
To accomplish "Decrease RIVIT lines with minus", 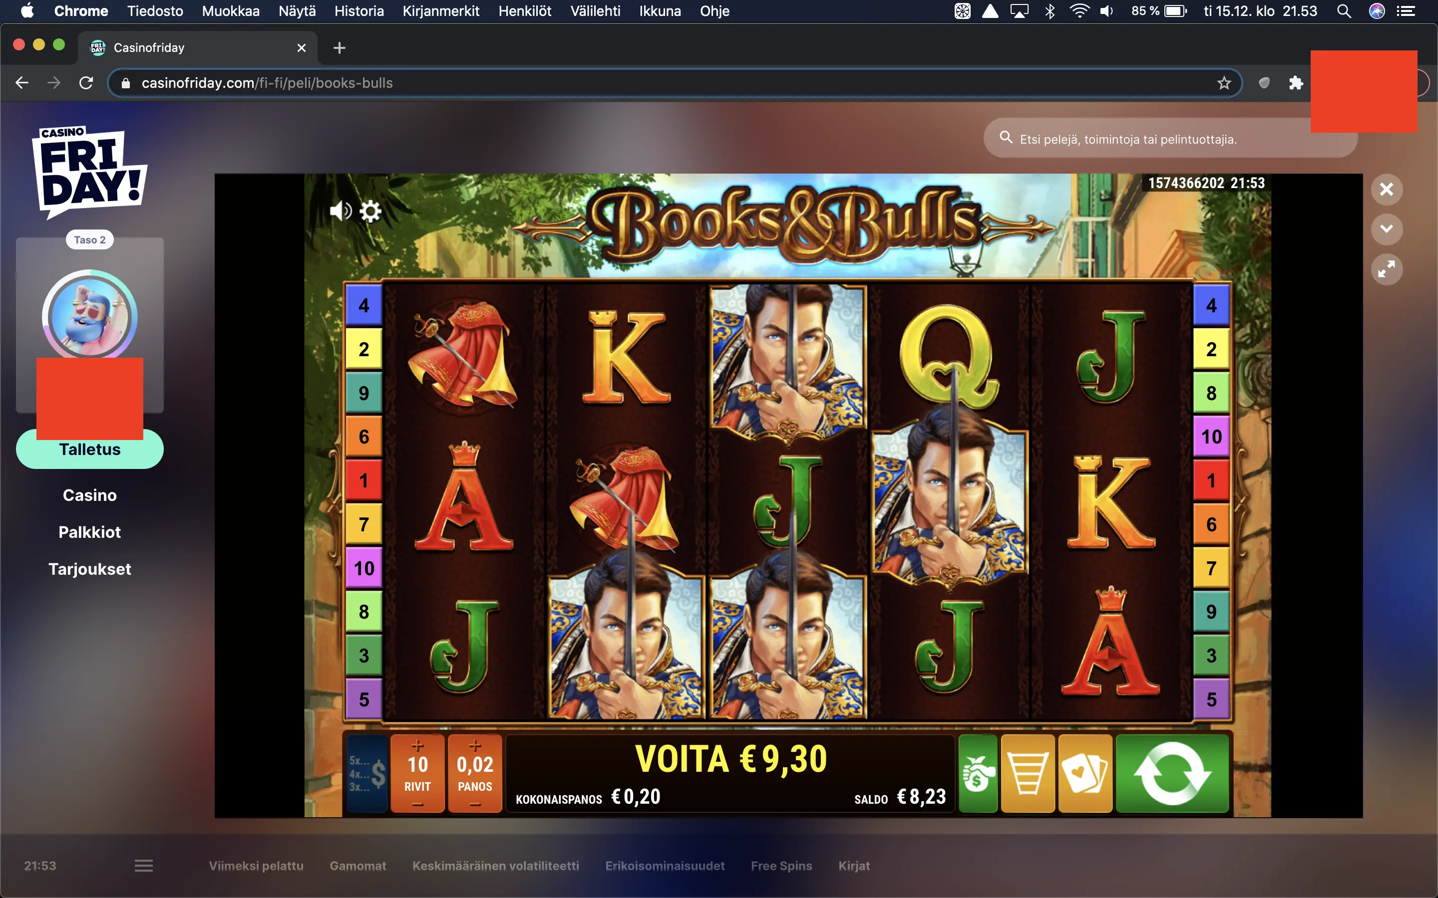I will point(418,804).
